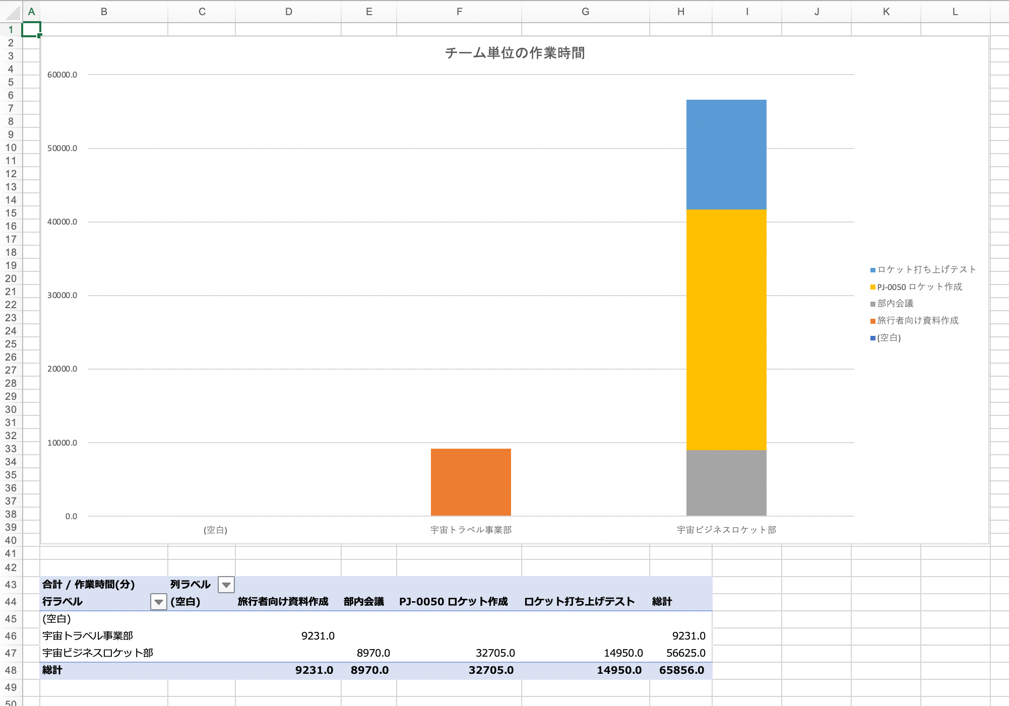
Task: Open the 行ラベル filter dropdown
Action: click(158, 602)
